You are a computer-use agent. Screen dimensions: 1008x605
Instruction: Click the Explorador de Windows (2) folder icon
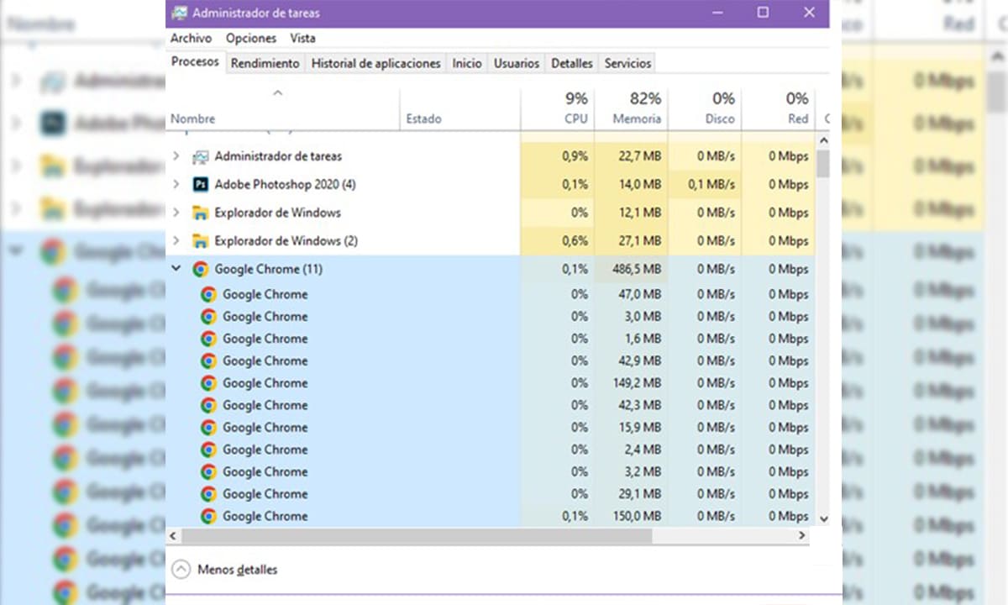200,241
